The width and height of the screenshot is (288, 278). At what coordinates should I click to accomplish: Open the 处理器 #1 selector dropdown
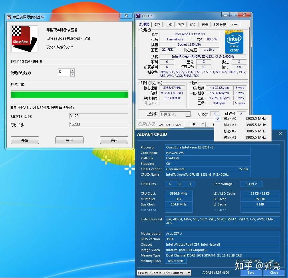click(188, 114)
